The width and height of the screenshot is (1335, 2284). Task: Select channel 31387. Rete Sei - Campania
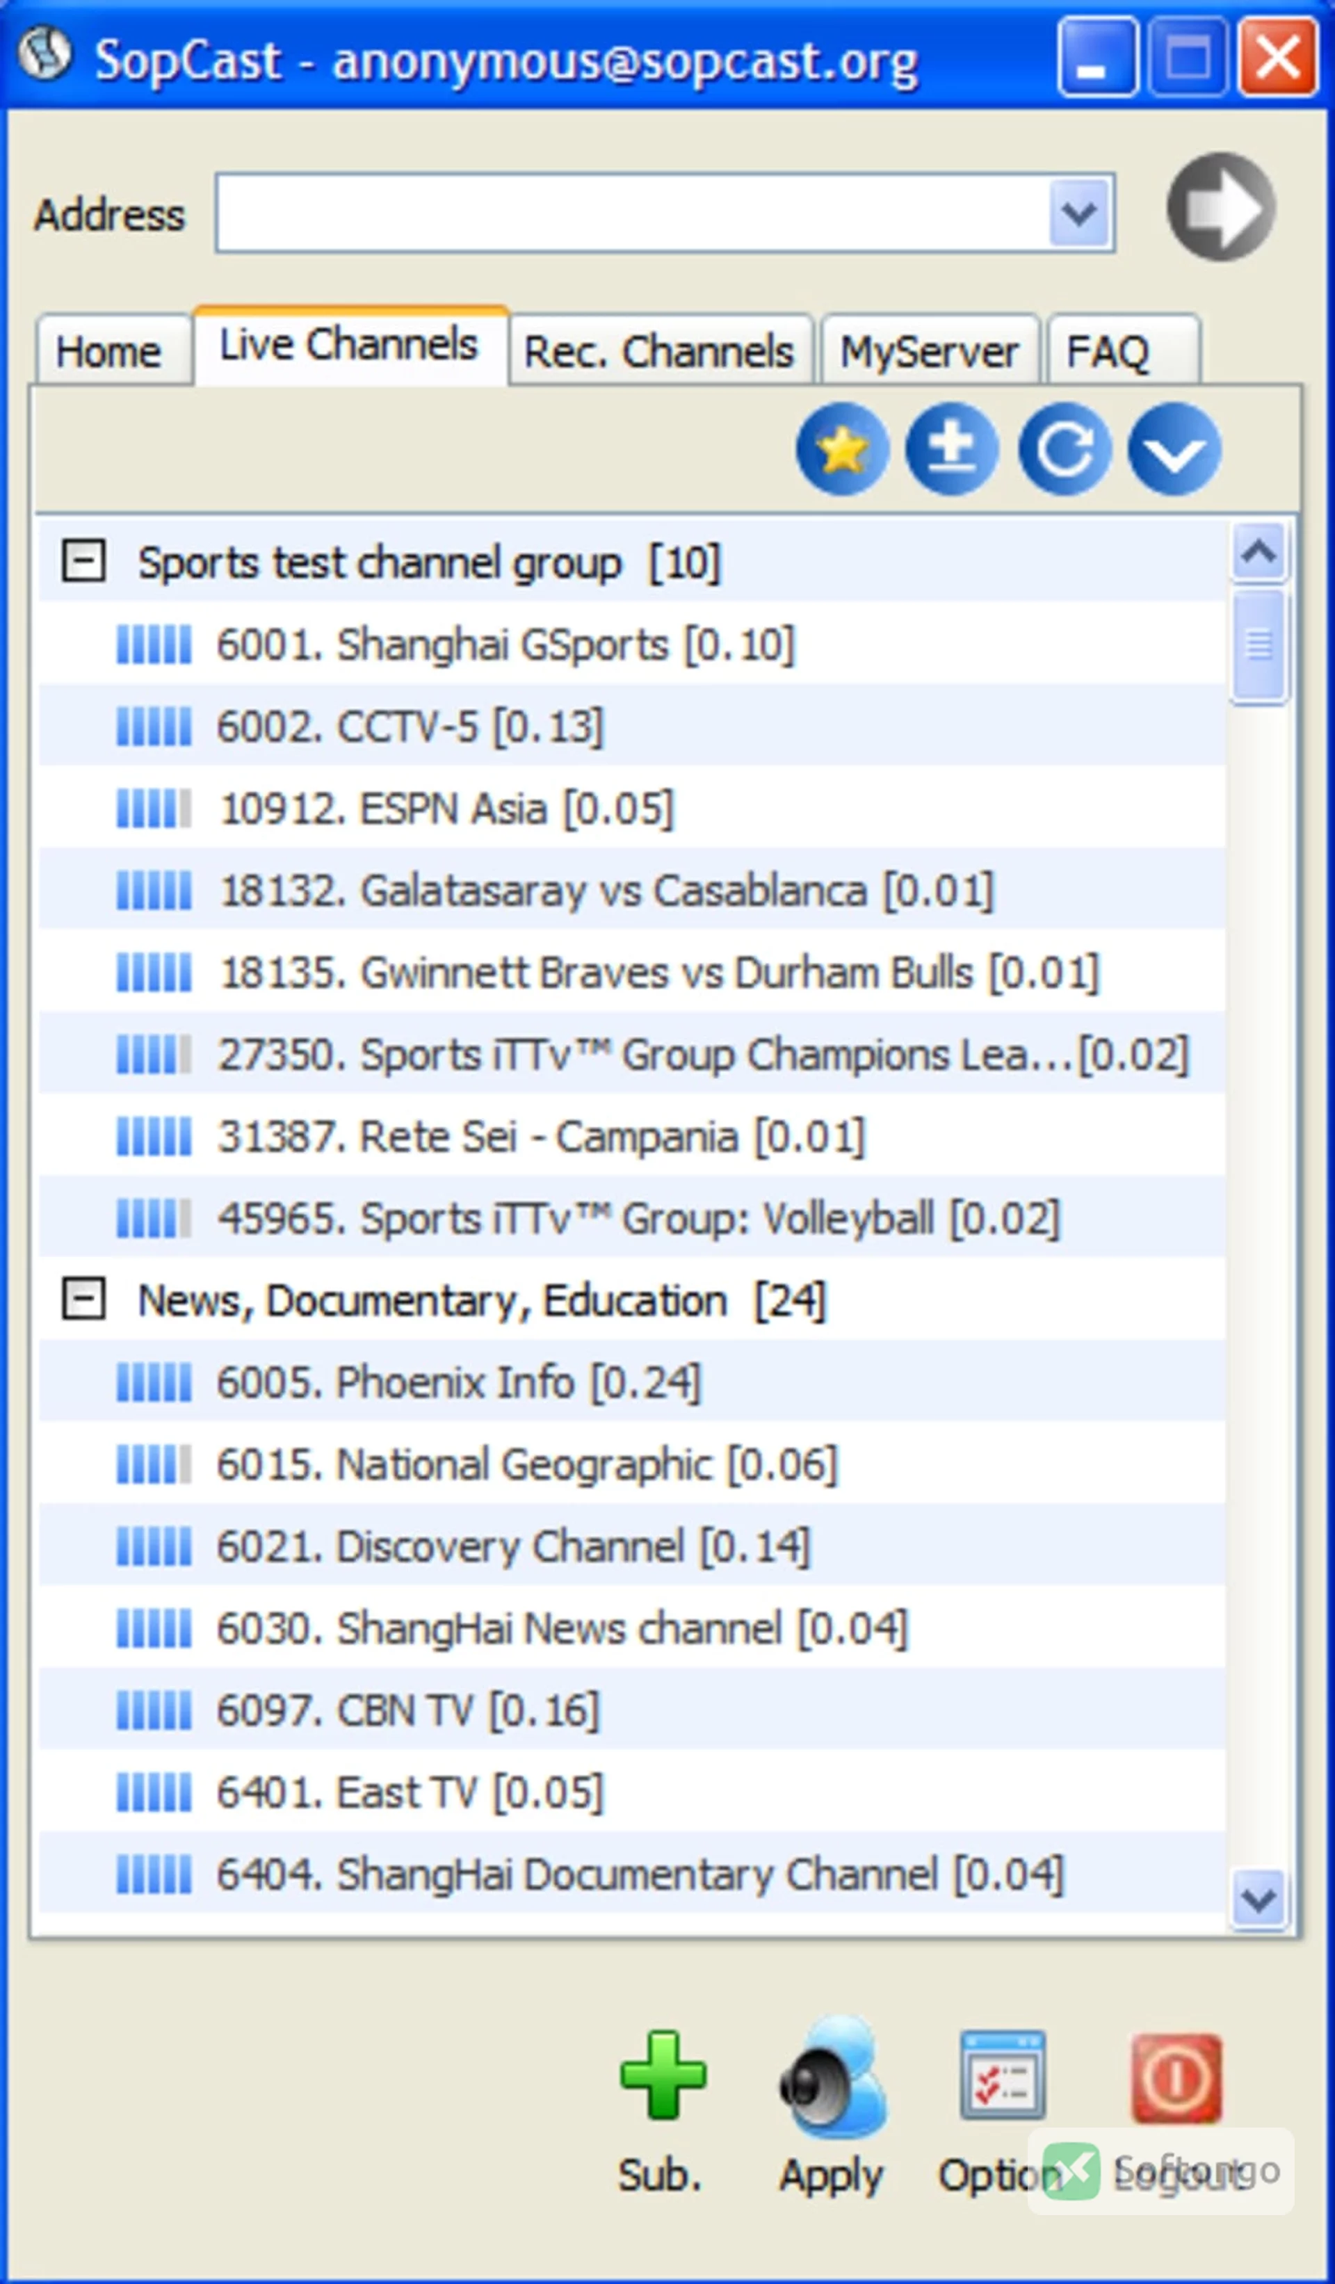pyautogui.click(x=632, y=1135)
